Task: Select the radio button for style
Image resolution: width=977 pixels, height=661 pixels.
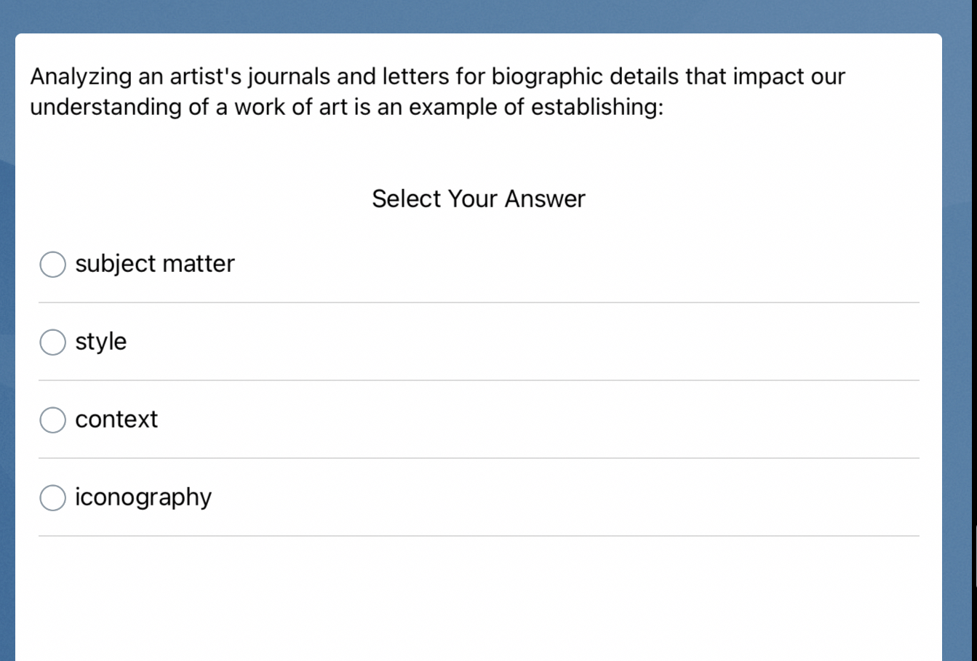Action: tap(52, 342)
